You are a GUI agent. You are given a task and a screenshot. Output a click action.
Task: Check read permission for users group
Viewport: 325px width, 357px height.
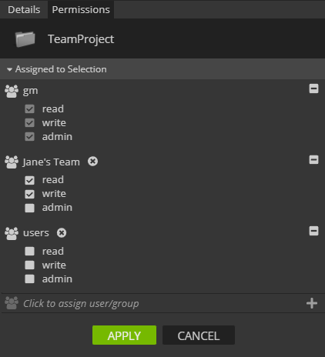29,251
